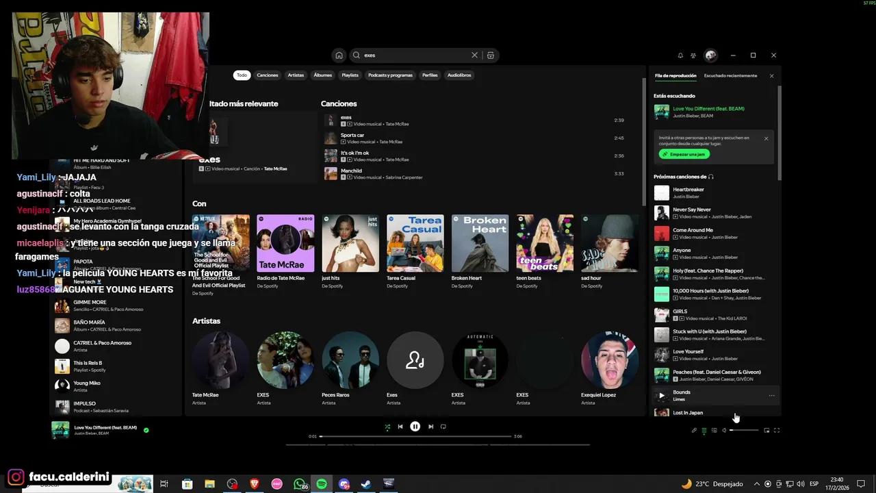Open the notifications bell
Viewport: 876px width, 493px height.
coord(680,55)
